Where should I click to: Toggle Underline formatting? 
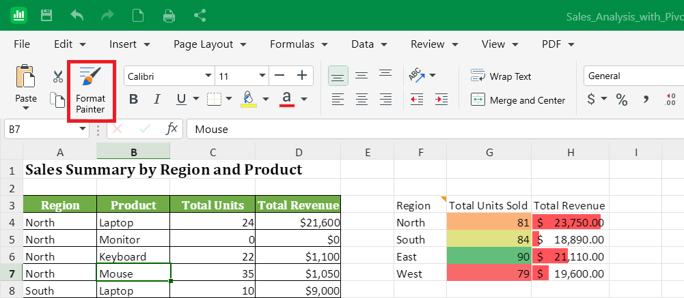tap(182, 100)
